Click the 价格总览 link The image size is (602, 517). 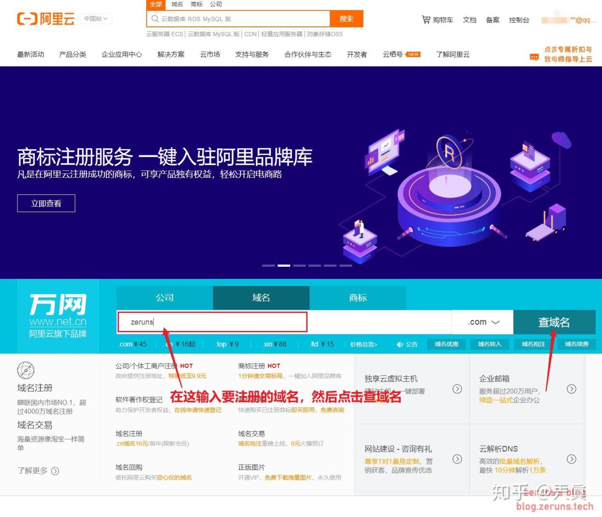[364, 344]
